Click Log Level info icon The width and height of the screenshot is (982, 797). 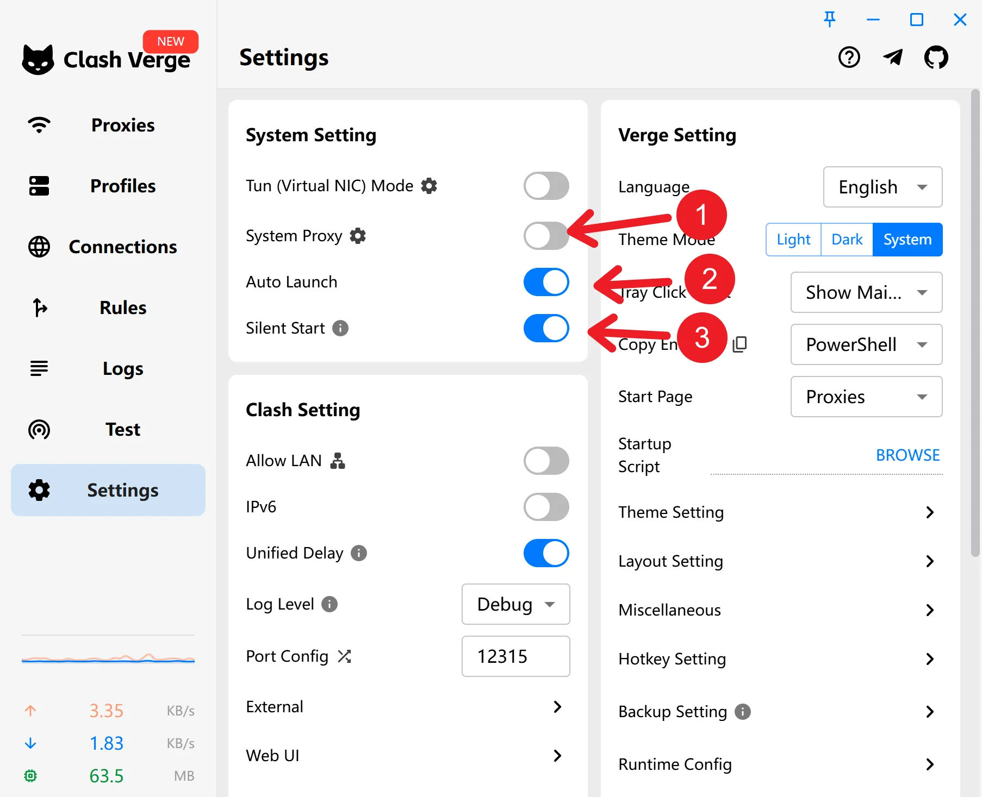[330, 604]
